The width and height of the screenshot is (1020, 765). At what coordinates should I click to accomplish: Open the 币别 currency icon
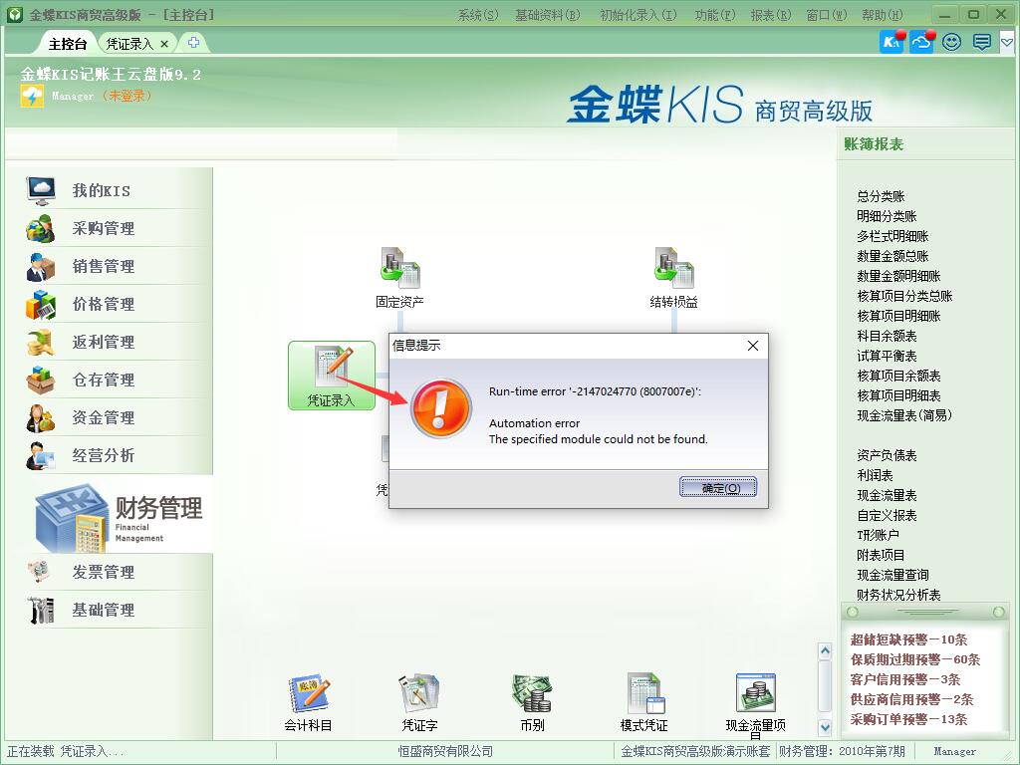coord(532,702)
